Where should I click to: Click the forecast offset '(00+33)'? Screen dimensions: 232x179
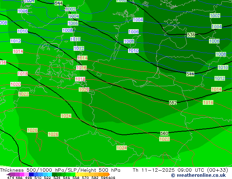tap(218, 170)
